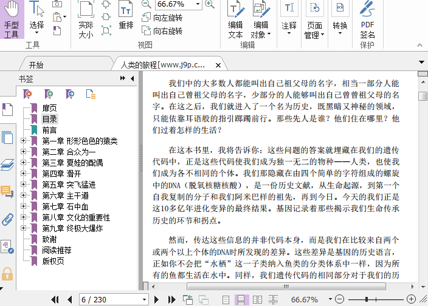The image size is (428, 306).
Task: Select the 扉页 bookmark
Action: pyautogui.click(x=49, y=108)
